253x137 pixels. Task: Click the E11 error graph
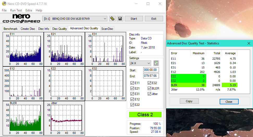pos(23,49)
